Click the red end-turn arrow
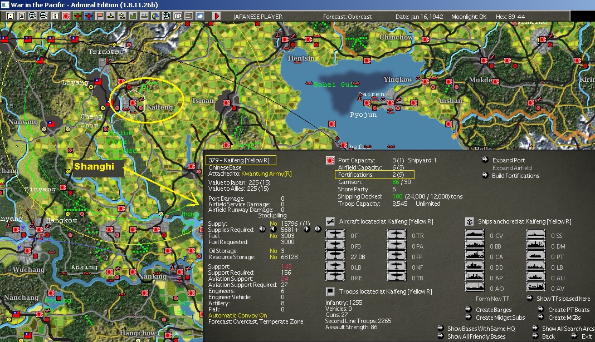This screenshot has height=342, width=595. click(x=217, y=16)
